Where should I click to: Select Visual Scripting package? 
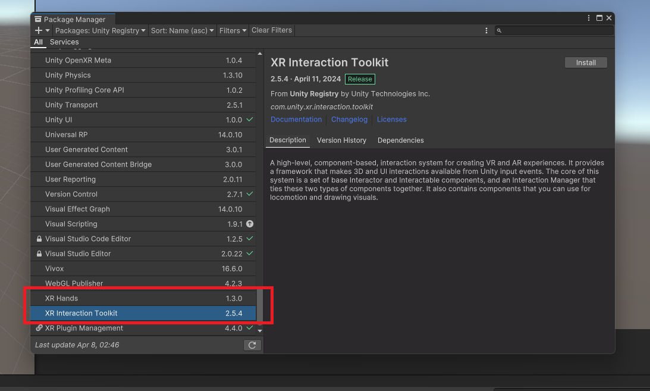point(143,224)
